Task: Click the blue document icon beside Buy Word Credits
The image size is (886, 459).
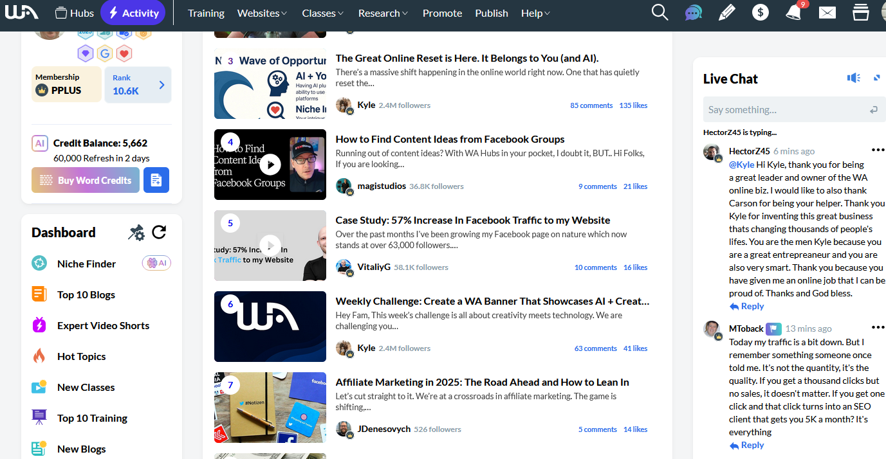Action: (156, 180)
